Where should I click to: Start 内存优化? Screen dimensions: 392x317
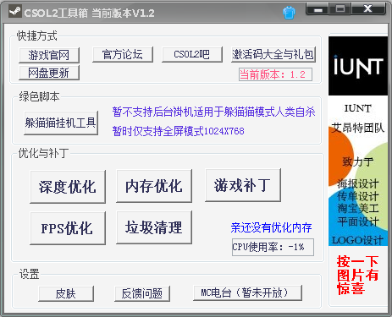click(154, 186)
